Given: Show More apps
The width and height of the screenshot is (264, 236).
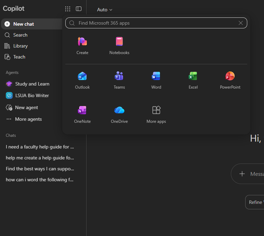Looking at the screenshot, I should pyautogui.click(x=156, y=115).
